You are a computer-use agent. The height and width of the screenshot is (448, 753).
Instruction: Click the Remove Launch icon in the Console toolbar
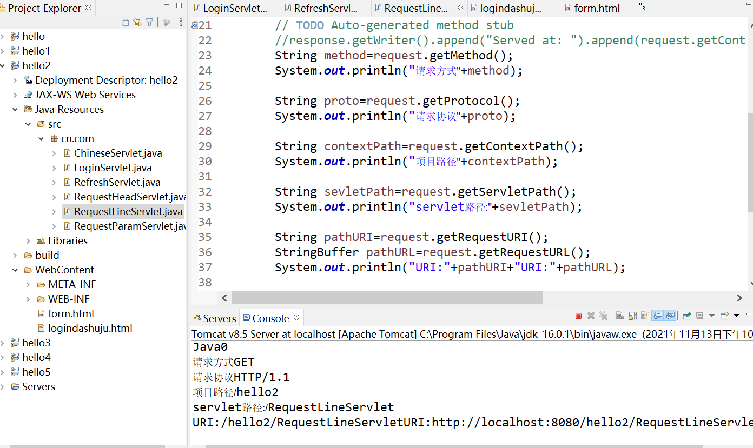[591, 316]
